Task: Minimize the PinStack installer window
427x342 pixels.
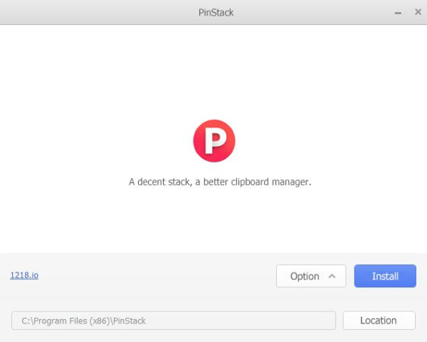Action: pyautogui.click(x=399, y=13)
